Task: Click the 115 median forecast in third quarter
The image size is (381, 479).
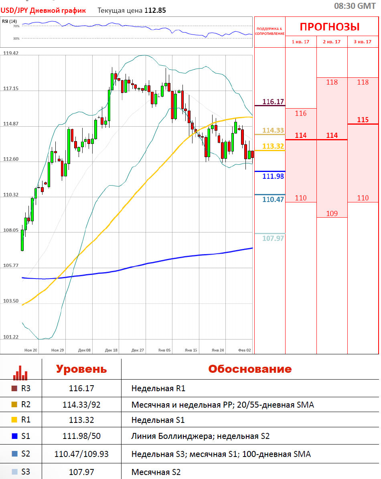Action: tap(363, 120)
